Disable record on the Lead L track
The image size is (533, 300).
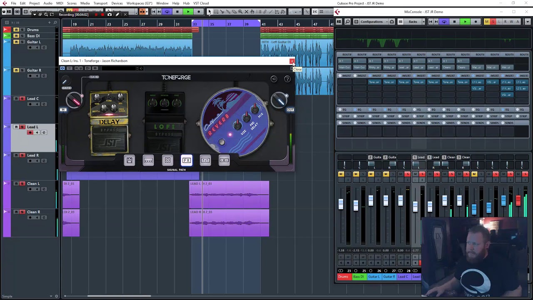pyautogui.click(x=30, y=132)
